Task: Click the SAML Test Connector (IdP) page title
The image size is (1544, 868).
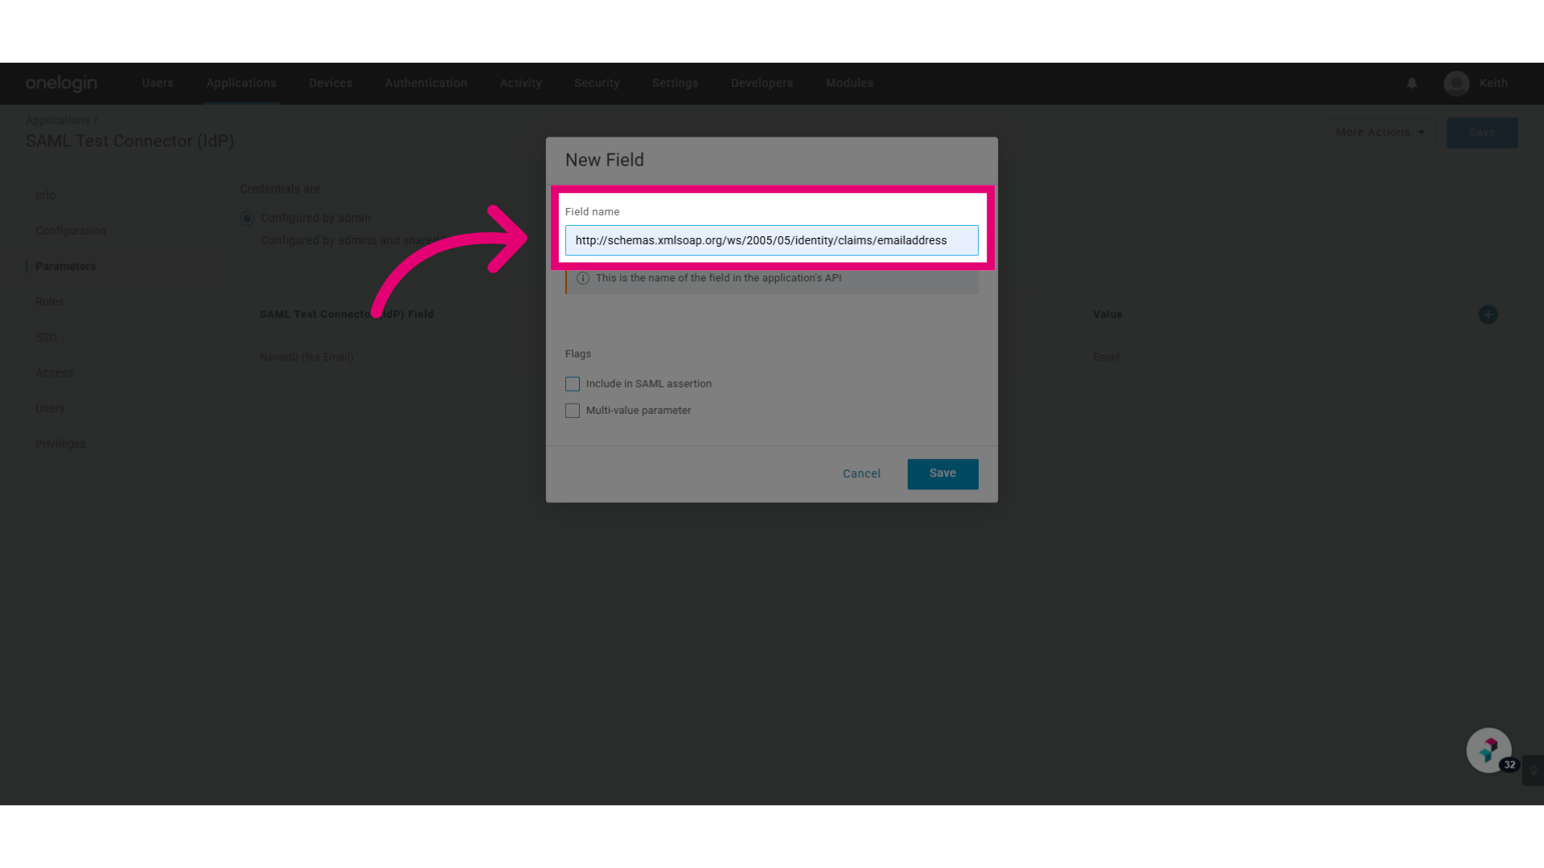Action: [x=129, y=141]
